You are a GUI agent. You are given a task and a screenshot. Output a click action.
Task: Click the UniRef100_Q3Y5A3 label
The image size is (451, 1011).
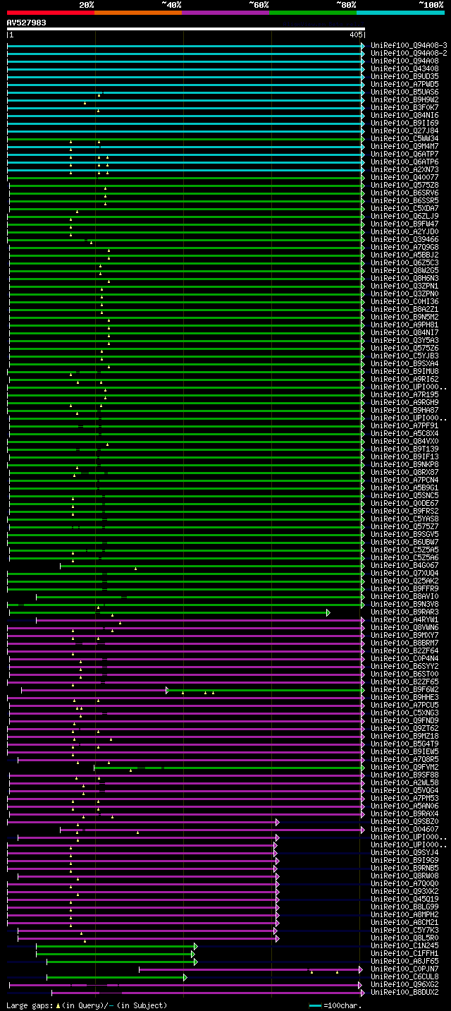pyautogui.click(x=404, y=340)
